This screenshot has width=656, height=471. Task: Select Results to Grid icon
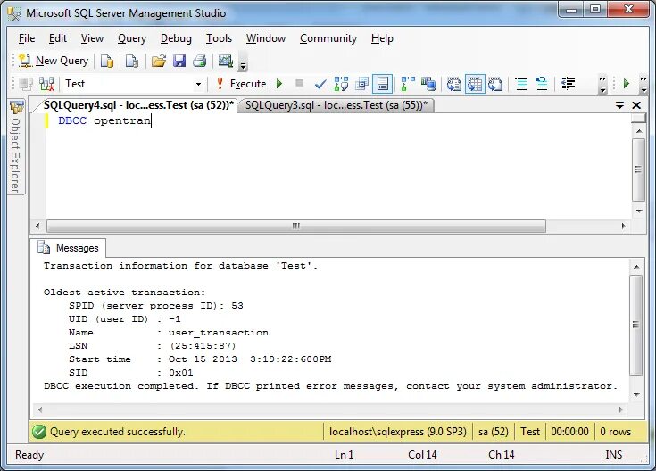[x=475, y=84]
